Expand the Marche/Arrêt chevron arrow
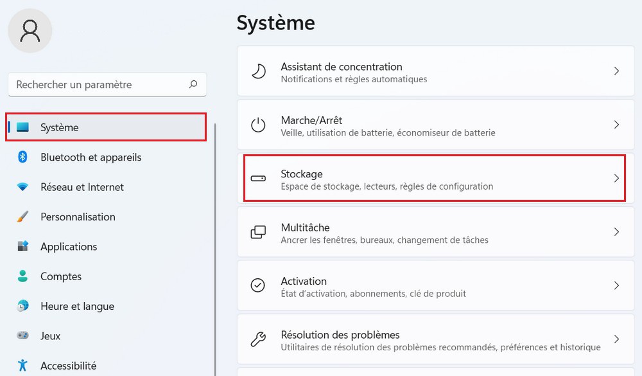Viewport: 642px width, 376px height. (616, 125)
